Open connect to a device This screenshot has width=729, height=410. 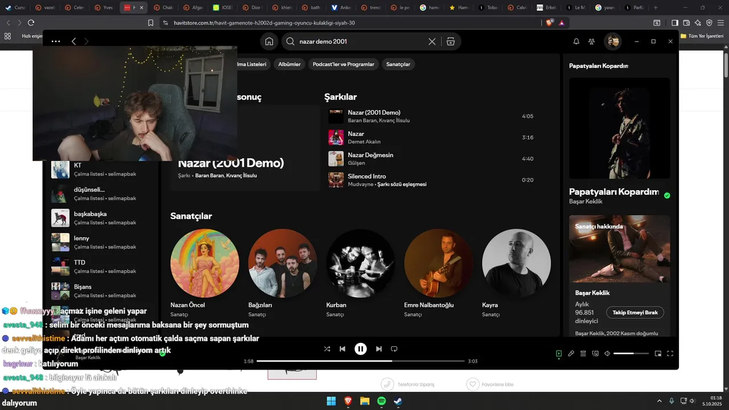(595, 354)
